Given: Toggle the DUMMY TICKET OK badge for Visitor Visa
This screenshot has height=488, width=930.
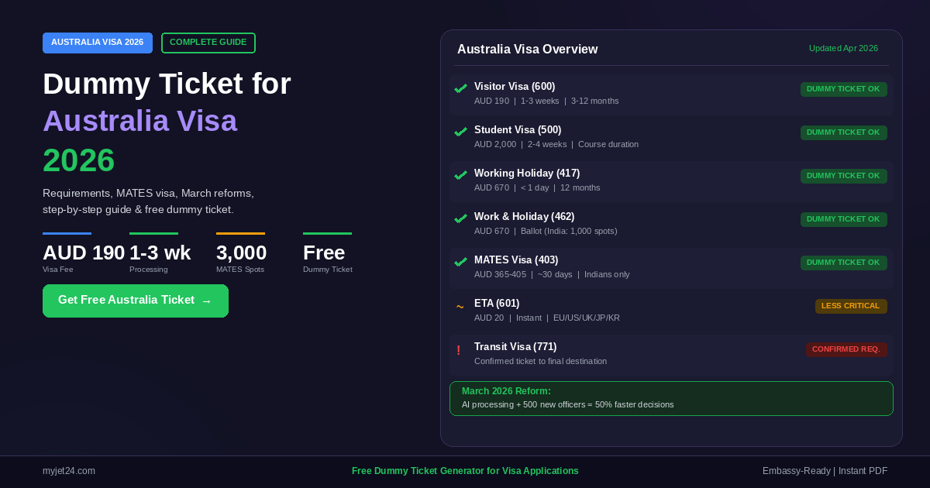Looking at the screenshot, I should tap(843, 89).
